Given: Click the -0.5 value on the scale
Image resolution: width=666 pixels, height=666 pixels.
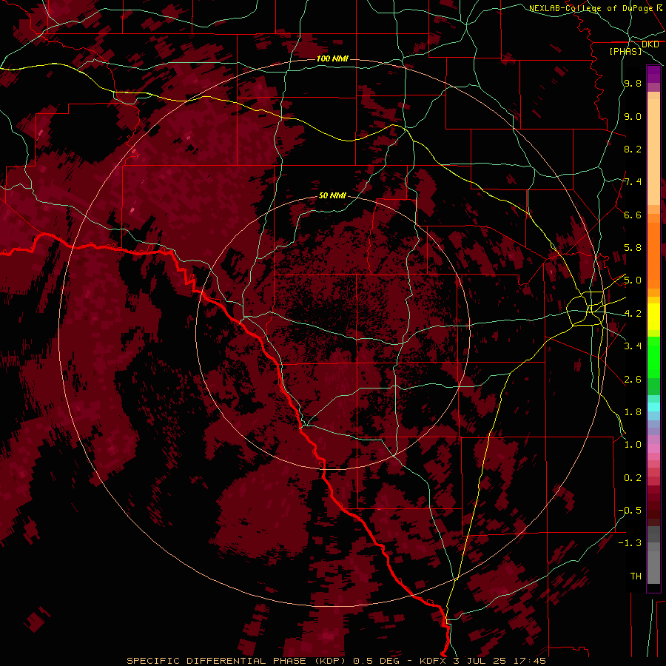Looking at the screenshot, I should 630,510.
